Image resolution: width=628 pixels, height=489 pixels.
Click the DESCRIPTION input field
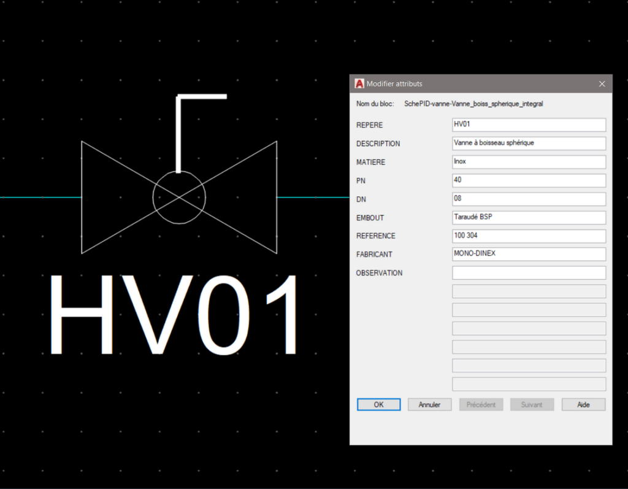tap(529, 143)
